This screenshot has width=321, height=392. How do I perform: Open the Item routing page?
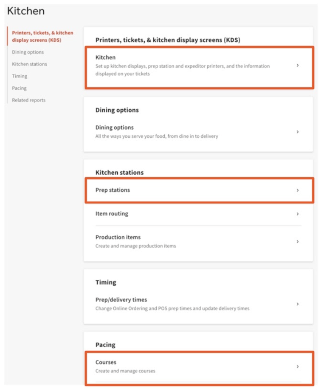click(112, 214)
